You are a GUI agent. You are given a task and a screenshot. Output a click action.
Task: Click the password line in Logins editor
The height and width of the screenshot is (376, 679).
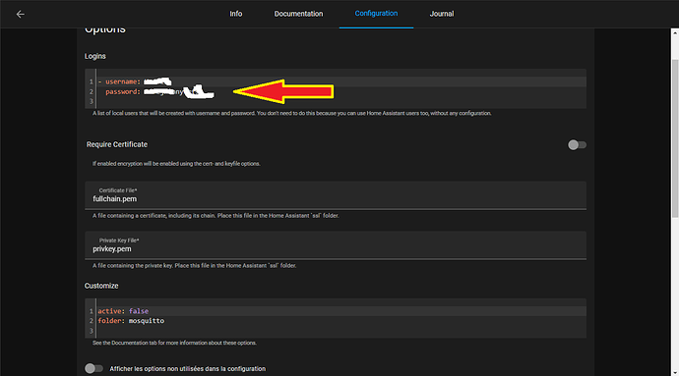tap(341, 91)
